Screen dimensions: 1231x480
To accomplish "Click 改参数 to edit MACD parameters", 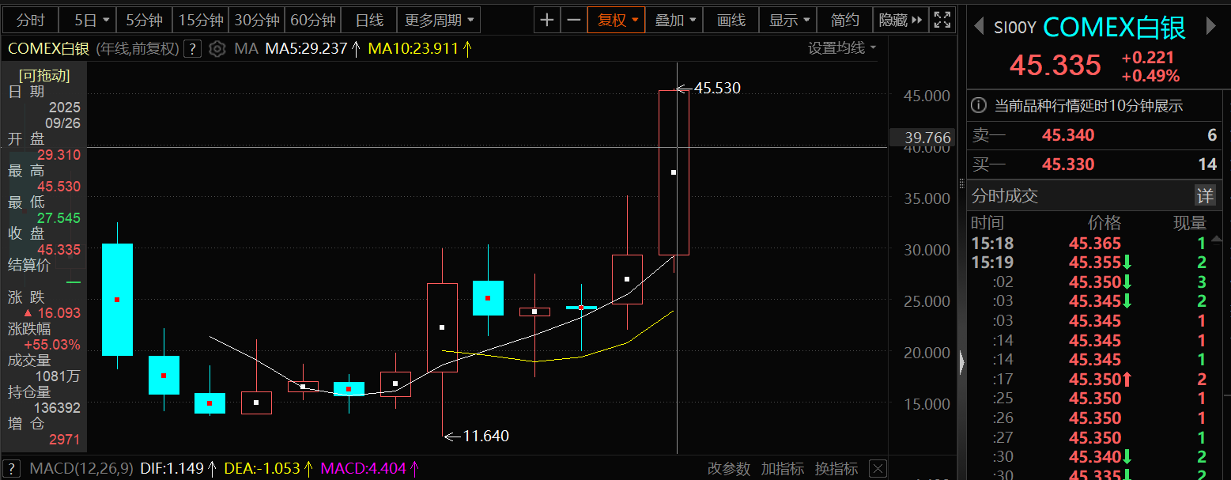I will pyautogui.click(x=728, y=469).
